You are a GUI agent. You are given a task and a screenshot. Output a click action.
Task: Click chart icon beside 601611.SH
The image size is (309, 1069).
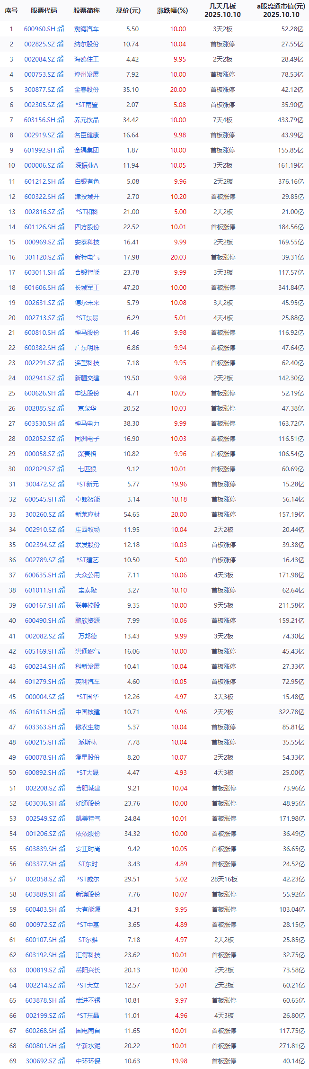click(x=62, y=712)
